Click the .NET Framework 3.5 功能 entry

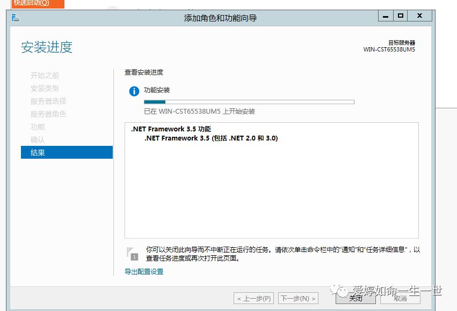point(171,129)
